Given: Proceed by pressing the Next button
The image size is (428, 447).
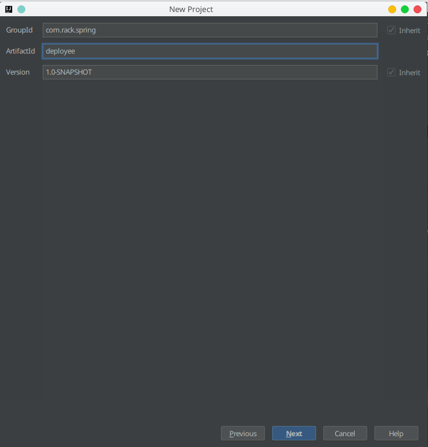Looking at the screenshot, I should [294, 433].
